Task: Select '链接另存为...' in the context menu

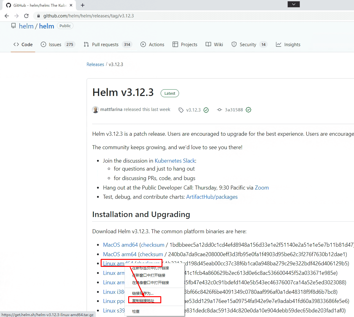Action: (x=143, y=293)
